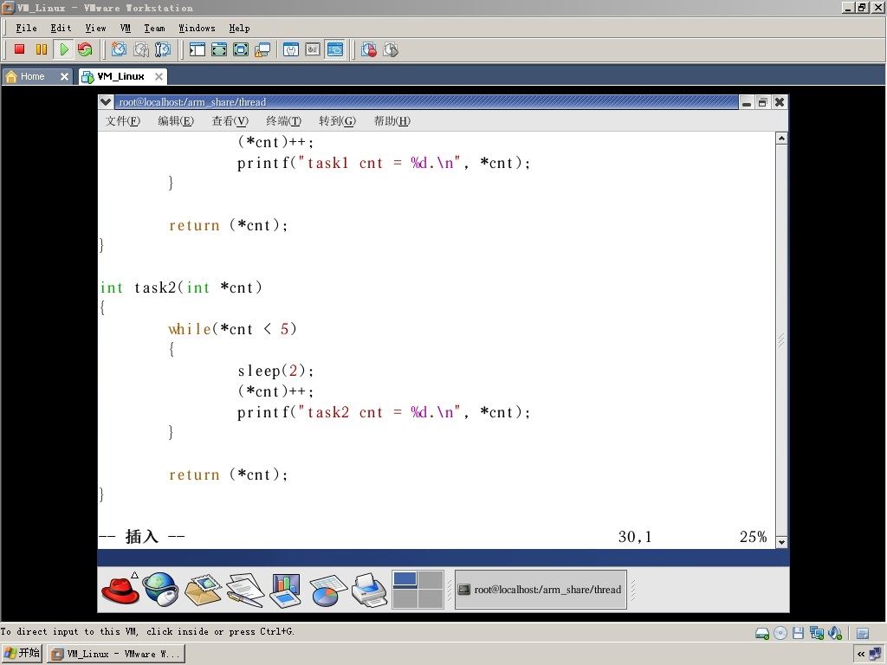
Task: Click the root@localhost terminal taskbar button
Action: pyautogui.click(x=541, y=589)
